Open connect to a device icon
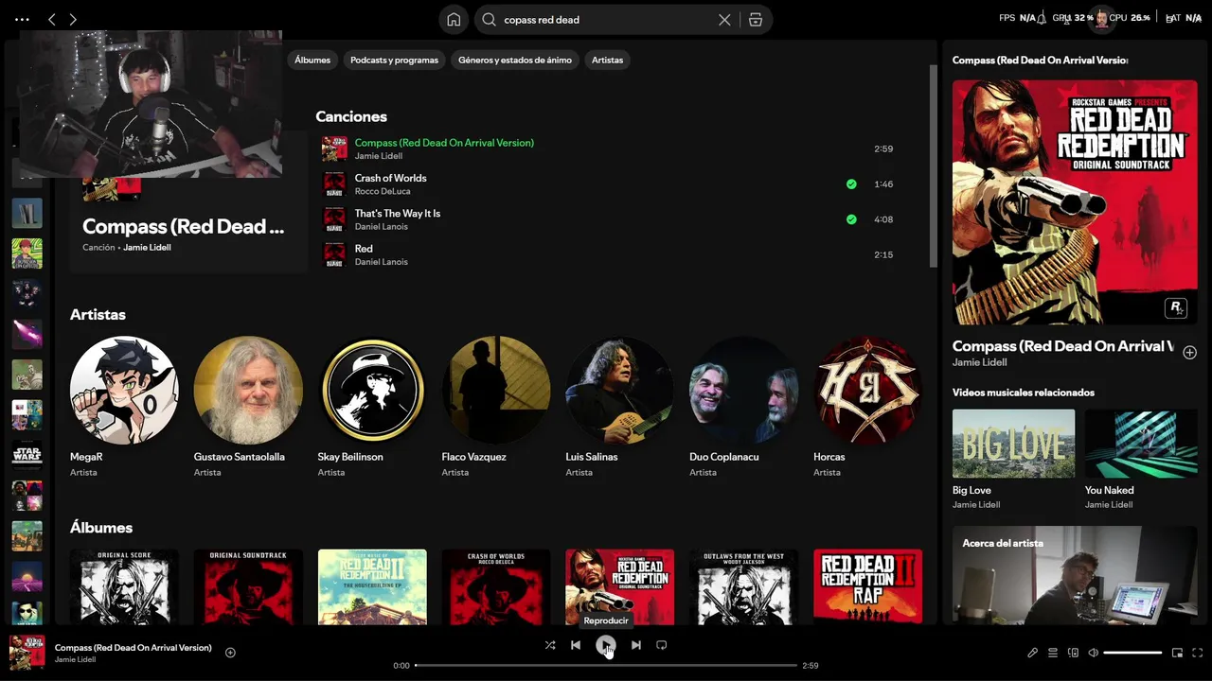The image size is (1212, 681). [1073, 653]
